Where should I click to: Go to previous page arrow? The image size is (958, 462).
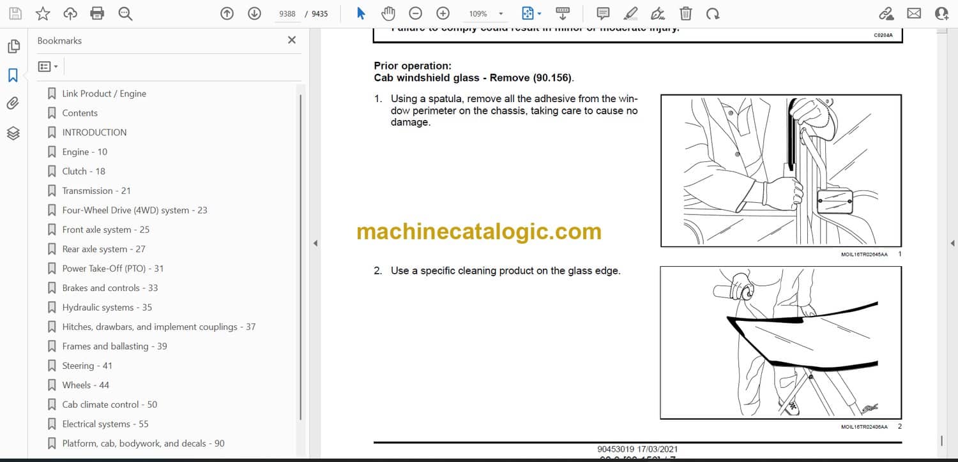(227, 13)
